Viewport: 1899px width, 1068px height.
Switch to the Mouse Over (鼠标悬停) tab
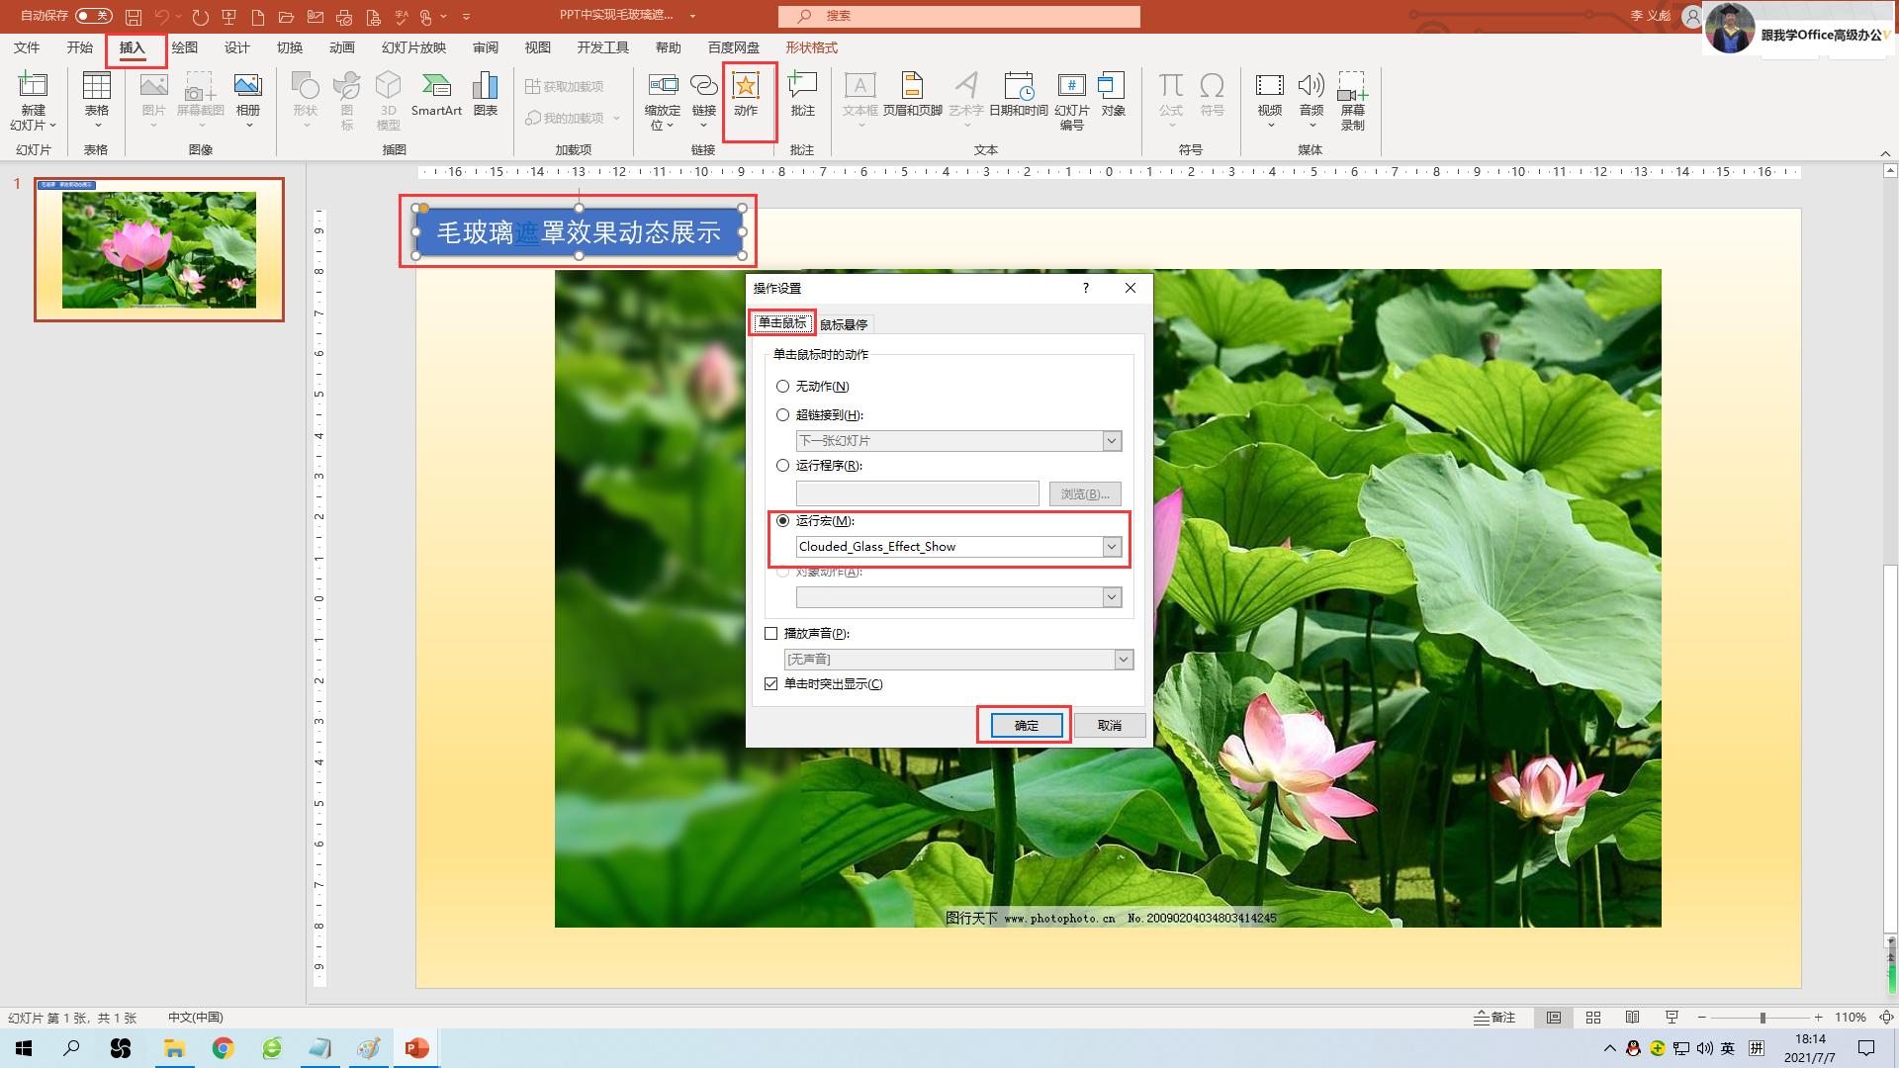[x=844, y=324]
